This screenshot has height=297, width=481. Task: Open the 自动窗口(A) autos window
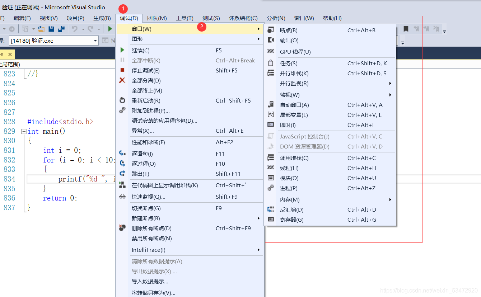330,105
